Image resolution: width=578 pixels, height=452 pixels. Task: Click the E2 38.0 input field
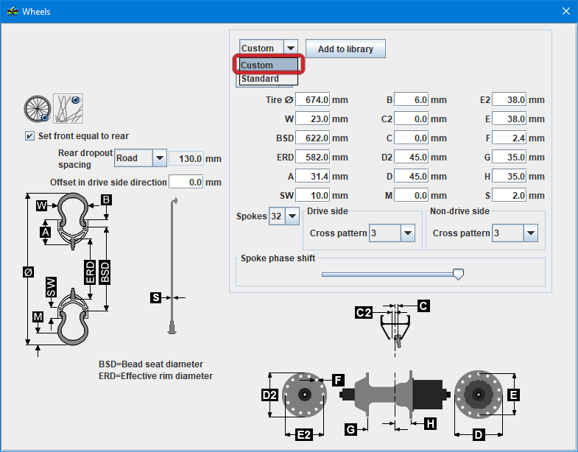pos(510,100)
